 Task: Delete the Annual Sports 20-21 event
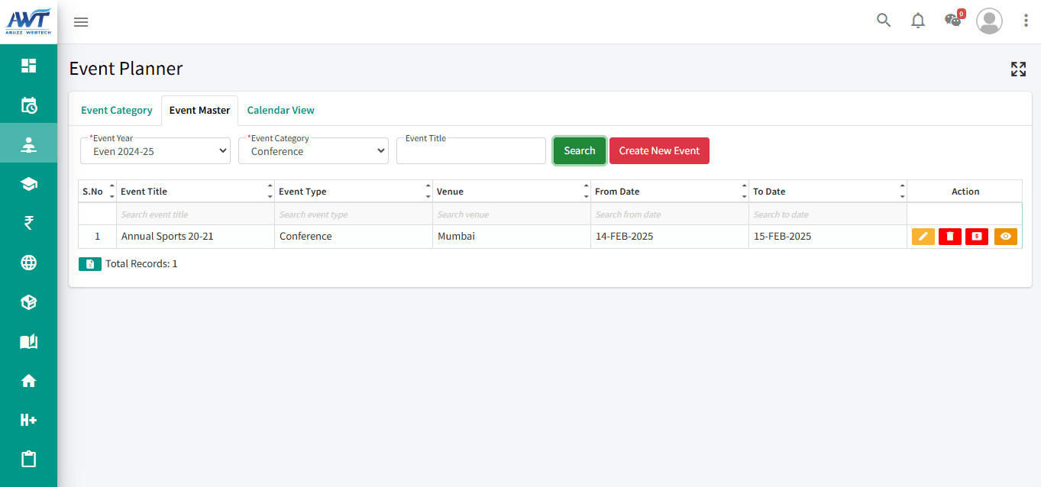949,237
